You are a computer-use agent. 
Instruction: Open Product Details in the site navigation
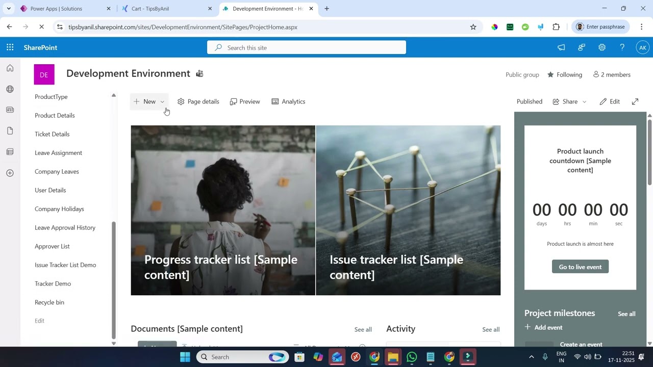[55, 115]
